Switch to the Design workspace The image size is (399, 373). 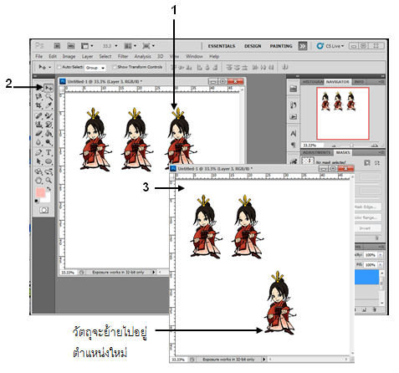(x=253, y=46)
